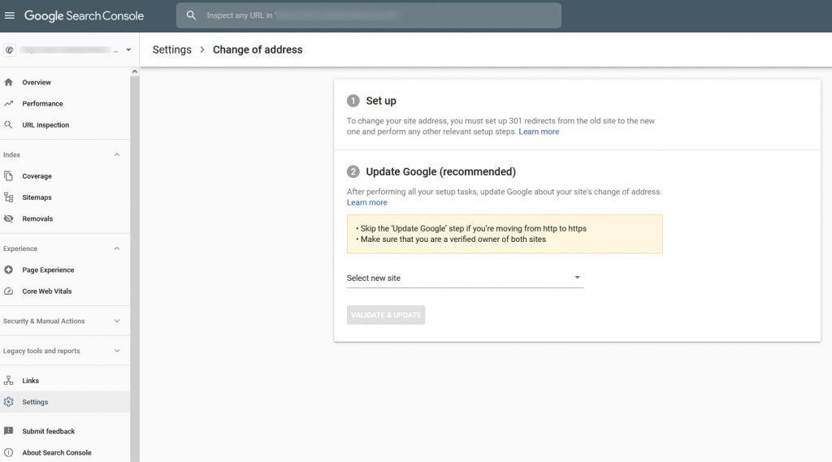
Task: Go back to Settings breadcrumb
Action: coord(172,50)
